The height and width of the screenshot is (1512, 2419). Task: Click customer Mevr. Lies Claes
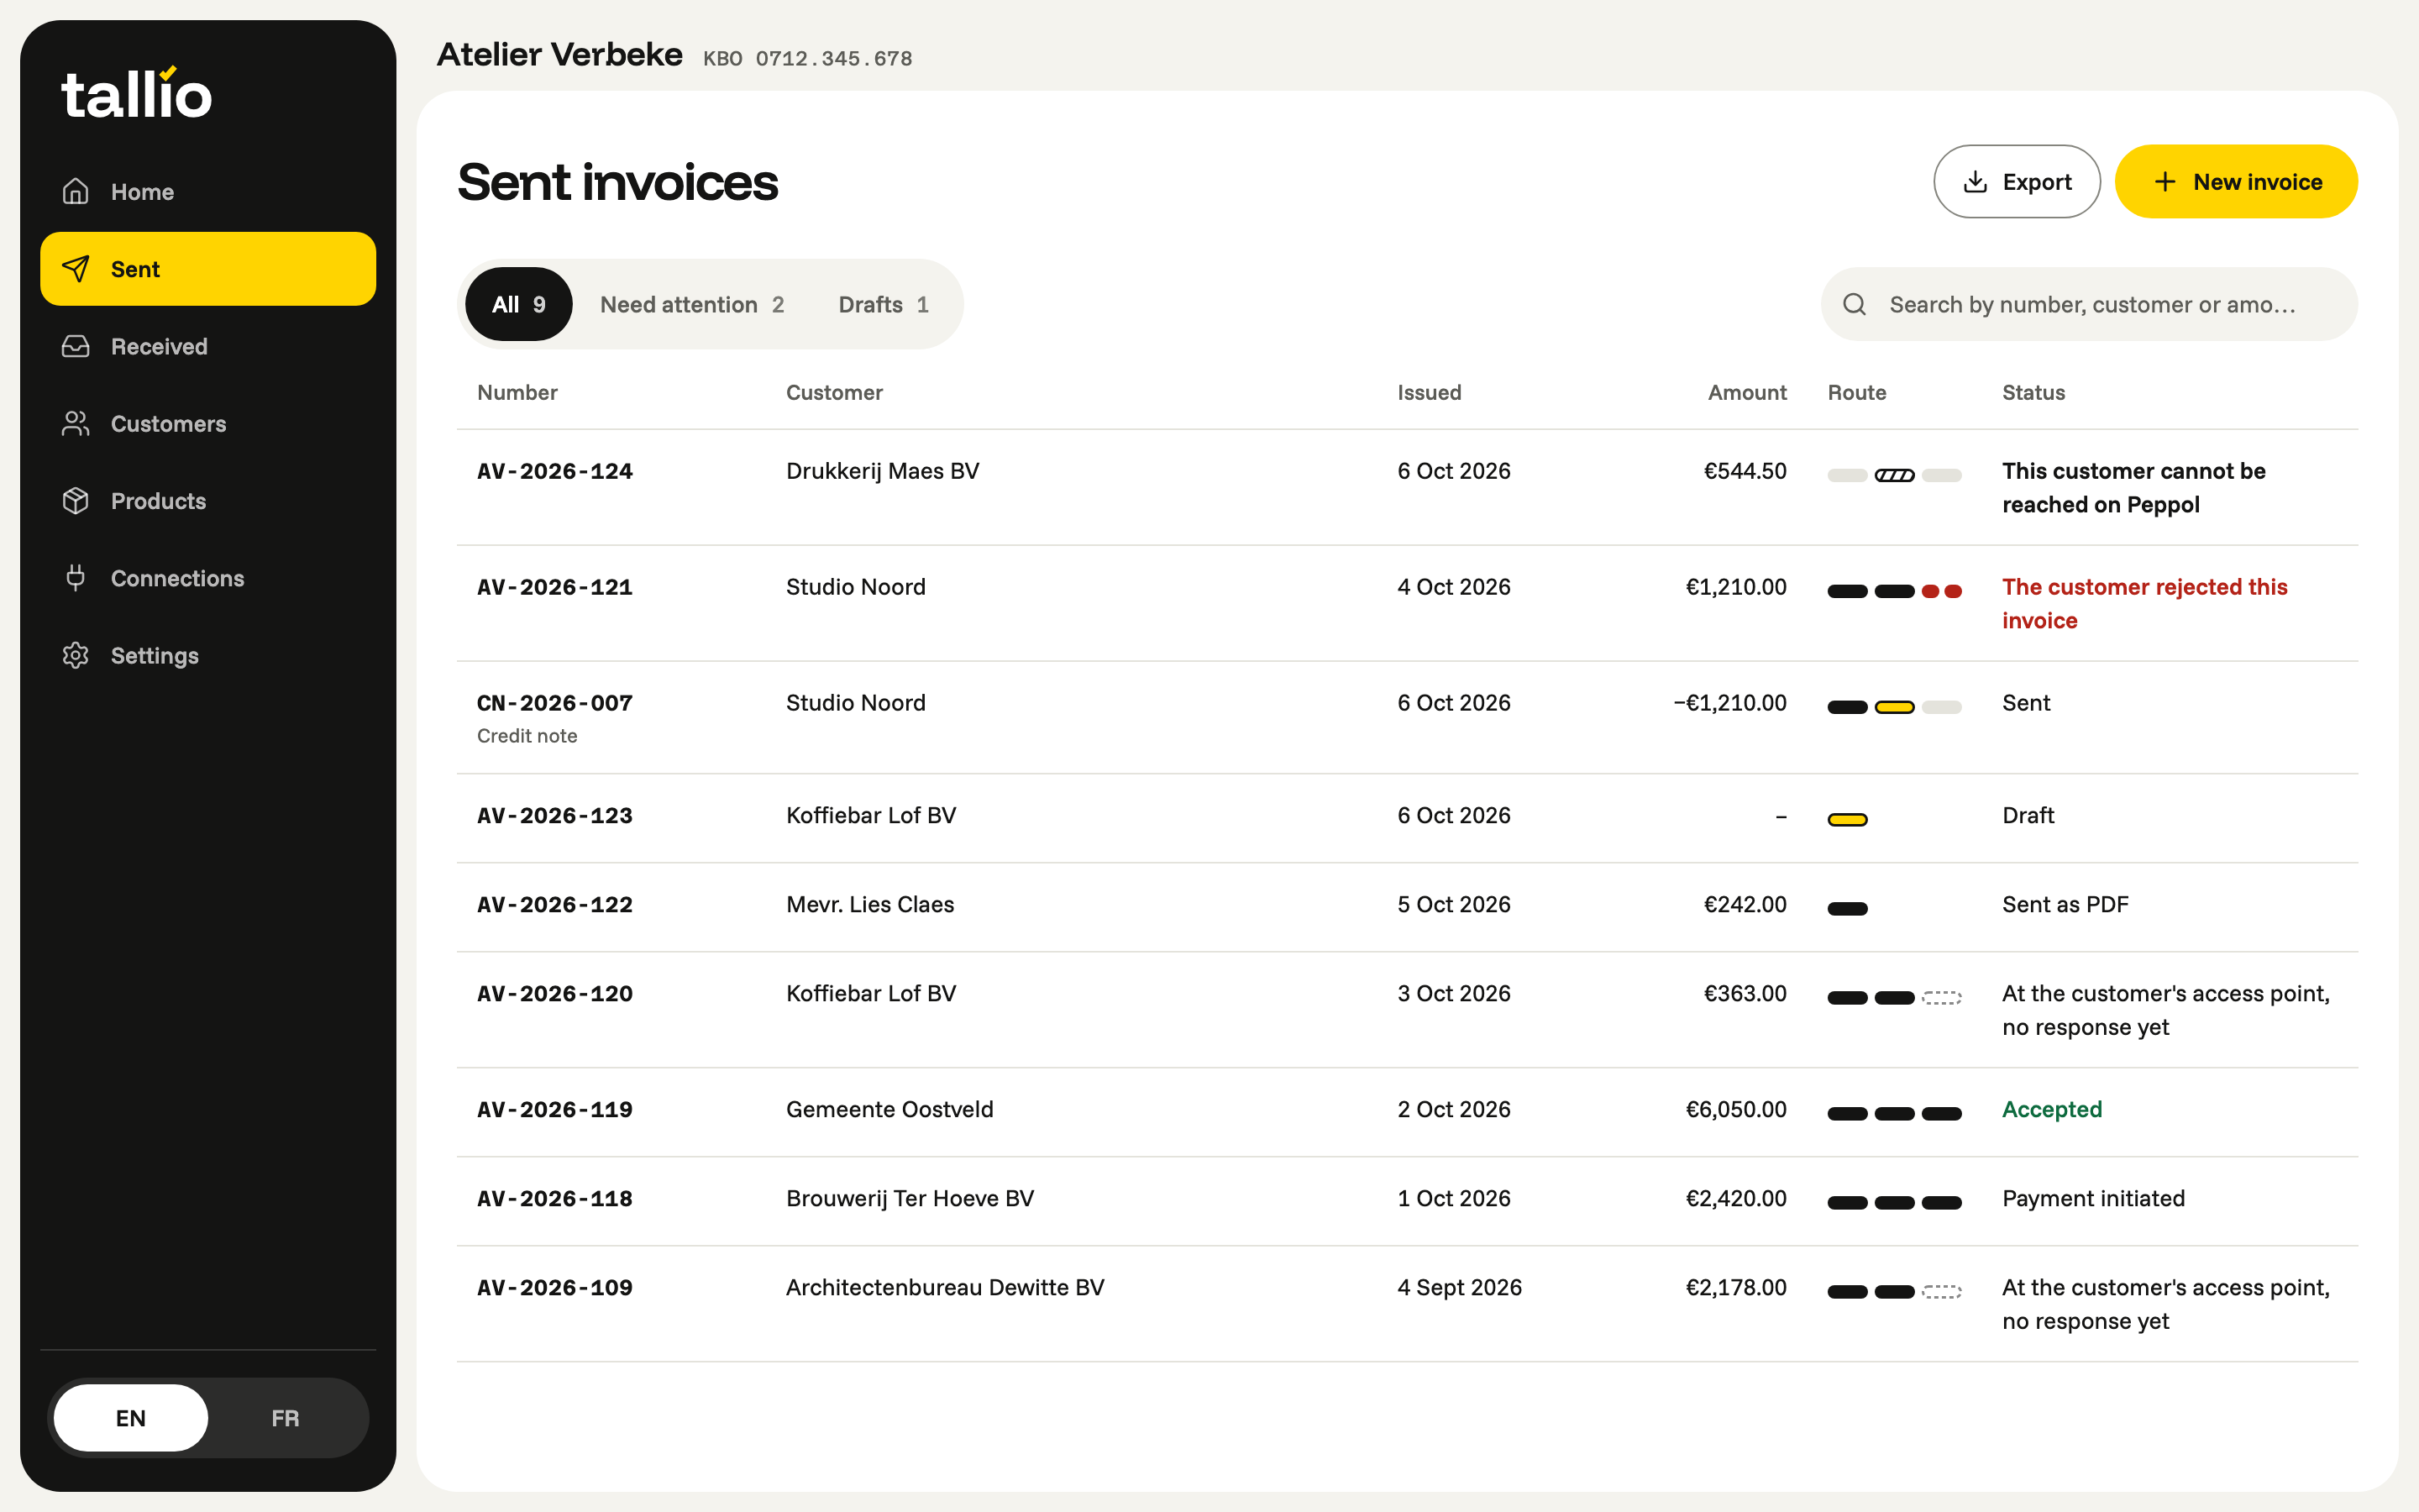click(869, 904)
